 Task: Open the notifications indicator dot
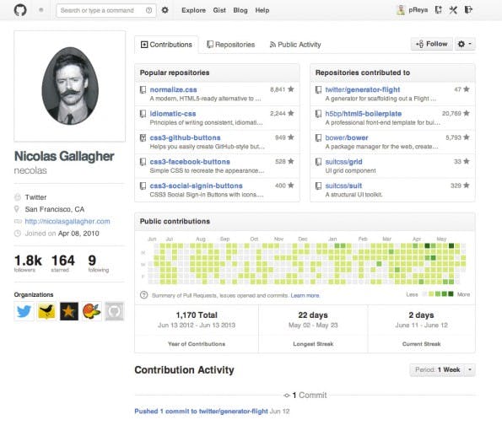click(x=41, y=10)
